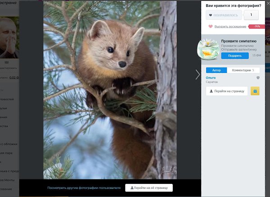The image size is (270, 197).
Task: Click the profile avatar photo at left
Action: pyautogui.click(x=9, y=34)
